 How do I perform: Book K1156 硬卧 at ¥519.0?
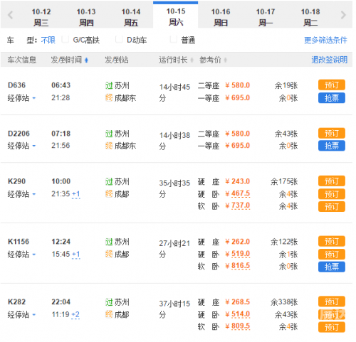click(332, 255)
